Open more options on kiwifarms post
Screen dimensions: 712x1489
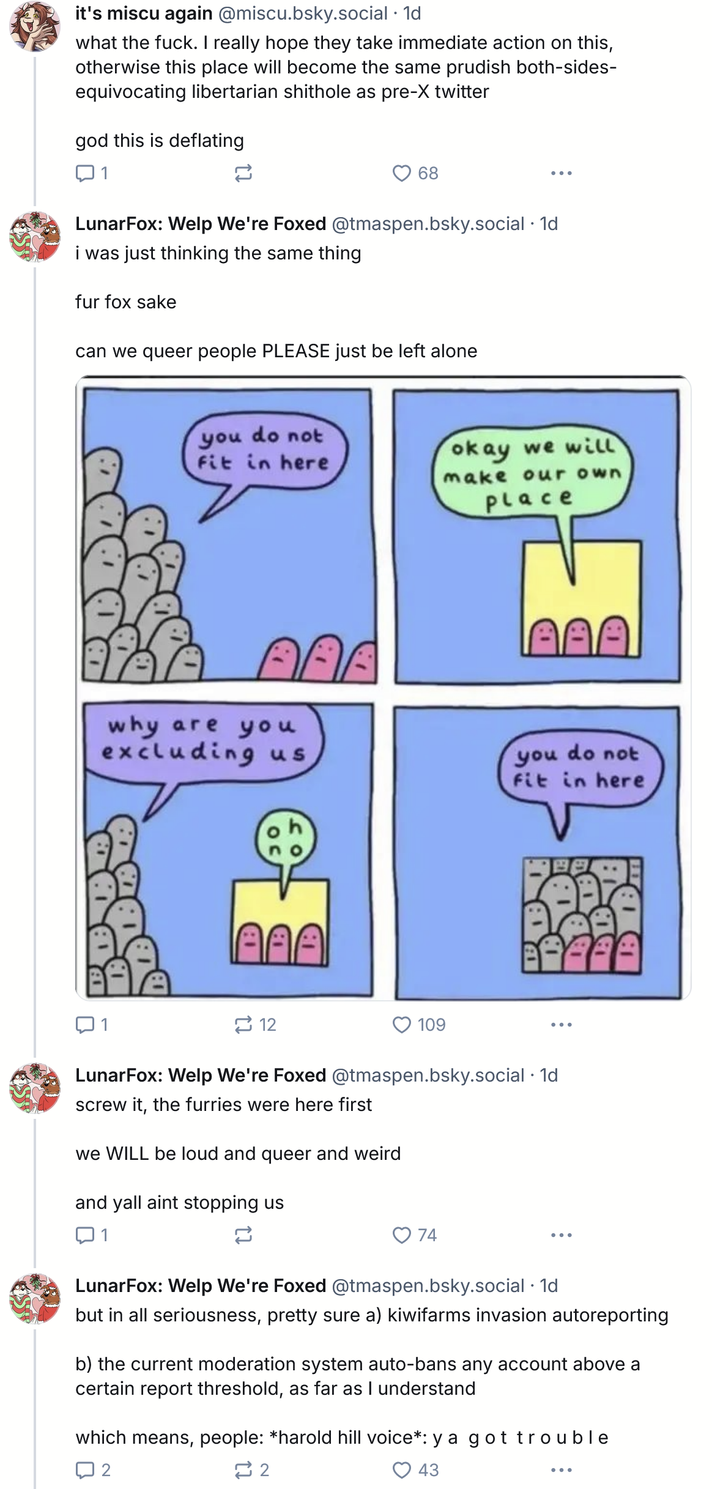point(561,1470)
